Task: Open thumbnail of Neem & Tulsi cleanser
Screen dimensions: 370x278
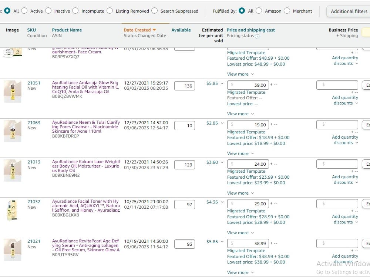Action: (x=13, y=131)
